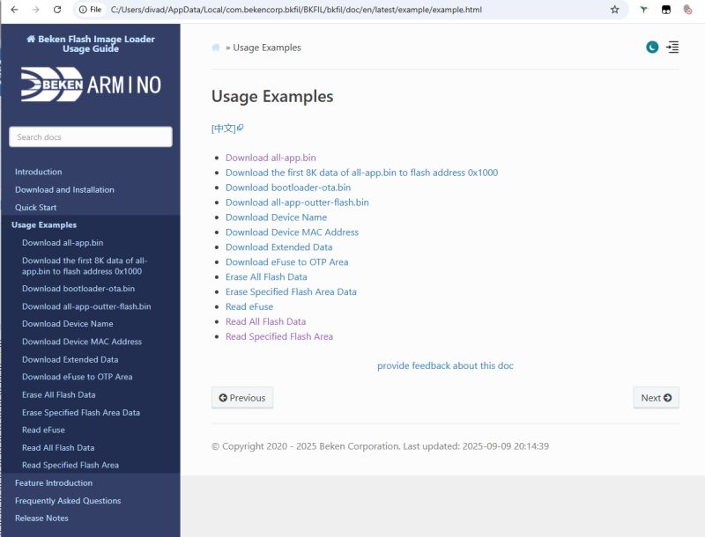
Task: Open Release Notes in the sidebar
Action: 41,519
